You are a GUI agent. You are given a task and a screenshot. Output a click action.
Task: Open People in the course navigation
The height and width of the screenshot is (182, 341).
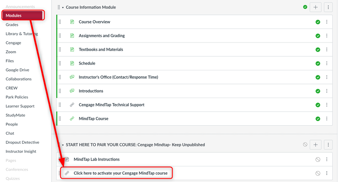point(12,124)
